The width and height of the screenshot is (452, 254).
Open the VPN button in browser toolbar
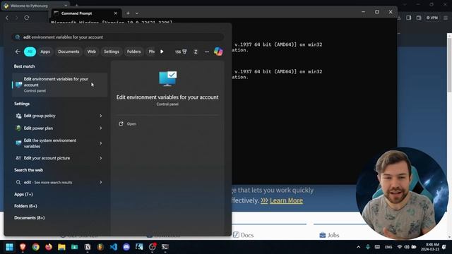(432, 18)
